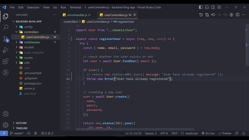The image size is (249, 140).
Task: Open the Edit menu
Action: [21, 7]
